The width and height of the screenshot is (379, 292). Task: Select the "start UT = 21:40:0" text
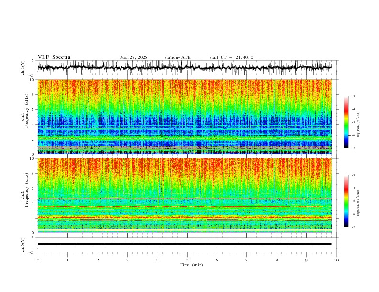(x=231, y=57)
